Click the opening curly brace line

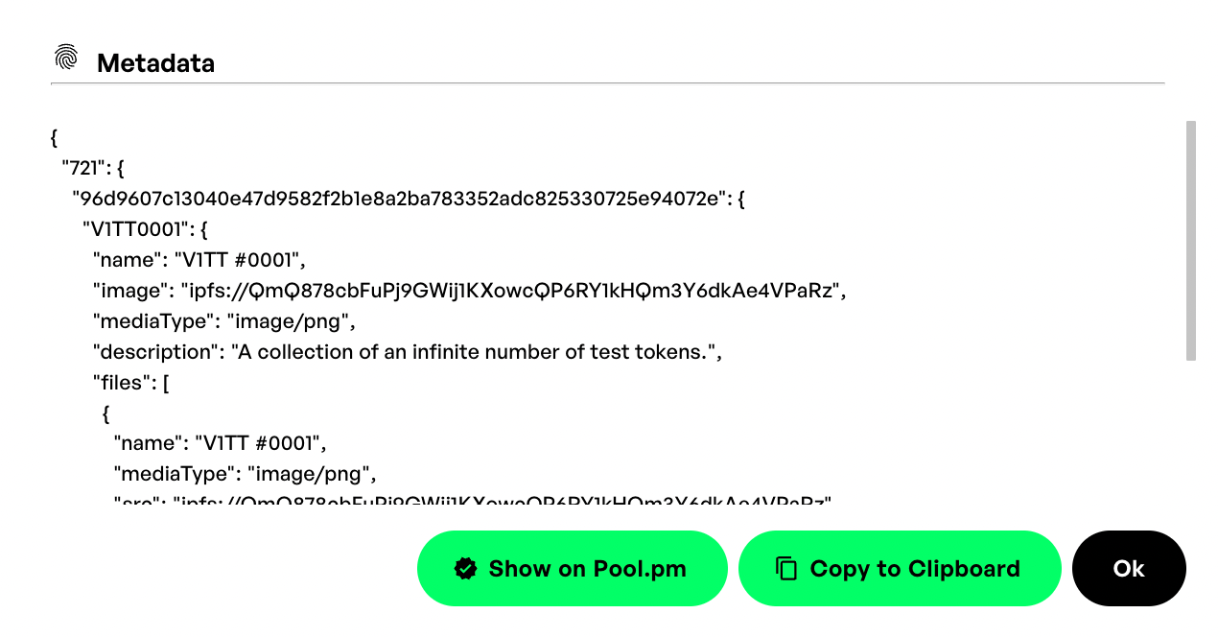point(54,138)
